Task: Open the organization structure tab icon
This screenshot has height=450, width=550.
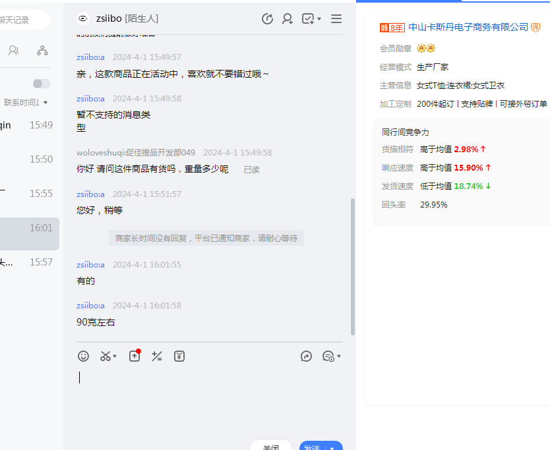Action: coord(42,51)
